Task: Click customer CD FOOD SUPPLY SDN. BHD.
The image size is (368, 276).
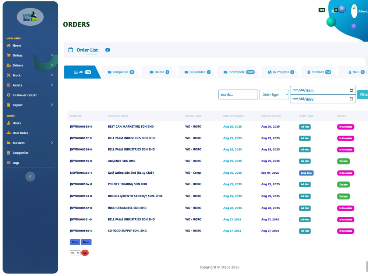Action: pos(128,231)
